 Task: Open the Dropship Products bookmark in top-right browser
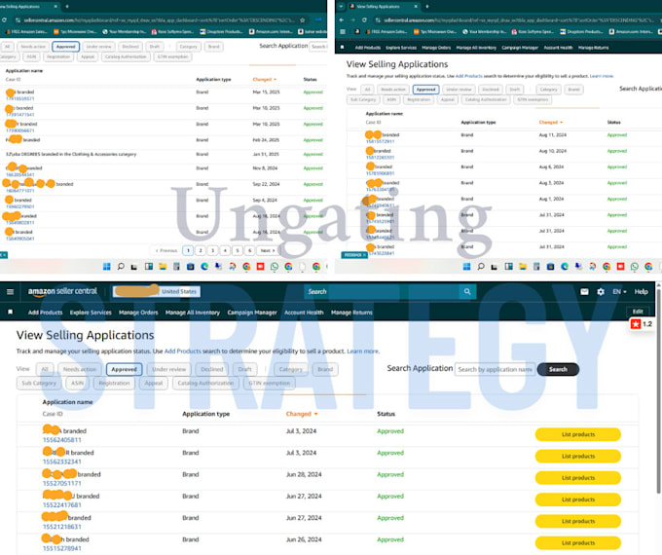[x=582, y=32]
